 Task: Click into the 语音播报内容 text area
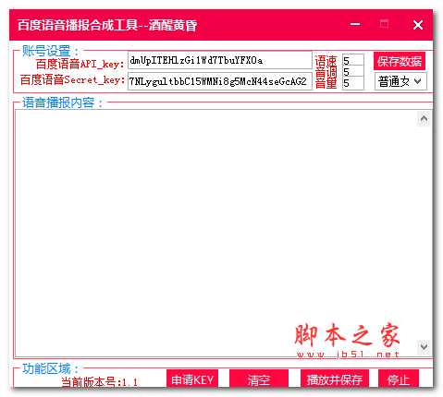[215, 233]
